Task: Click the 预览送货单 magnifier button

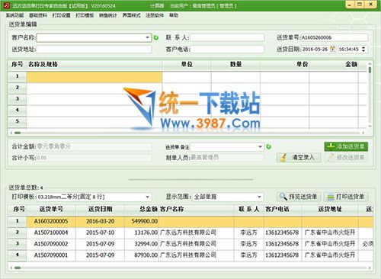Action: pos(299,197)
